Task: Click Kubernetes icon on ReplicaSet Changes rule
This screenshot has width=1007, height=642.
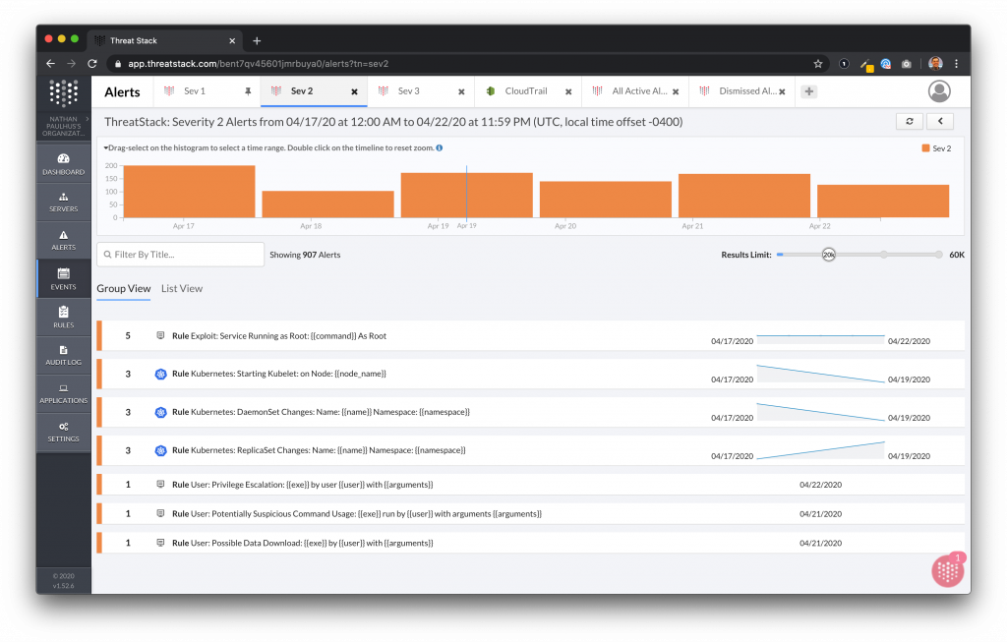Action: tap(160, 450)
